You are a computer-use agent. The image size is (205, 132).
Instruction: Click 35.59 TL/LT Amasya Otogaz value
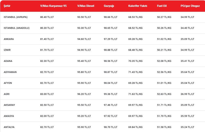(x=187, y=116)
